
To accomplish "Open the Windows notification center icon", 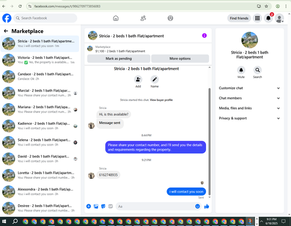I will [283, 221].
